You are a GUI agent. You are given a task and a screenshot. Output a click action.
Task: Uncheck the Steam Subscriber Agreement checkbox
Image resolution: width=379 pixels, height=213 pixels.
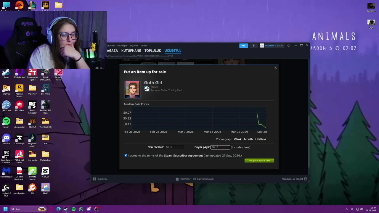(126, 155)
